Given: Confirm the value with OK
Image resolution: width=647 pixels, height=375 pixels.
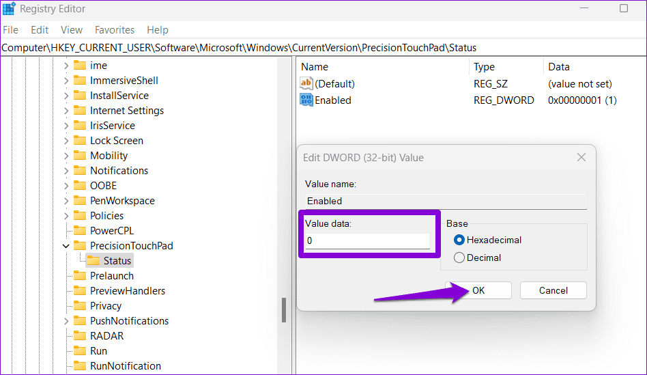Looking at the screenshot, I should [x=478, y=290].
